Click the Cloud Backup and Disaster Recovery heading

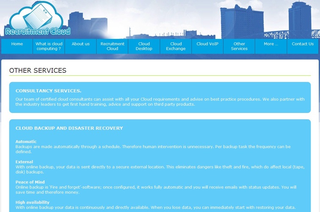pyautogui.click(x=69, y=128)
